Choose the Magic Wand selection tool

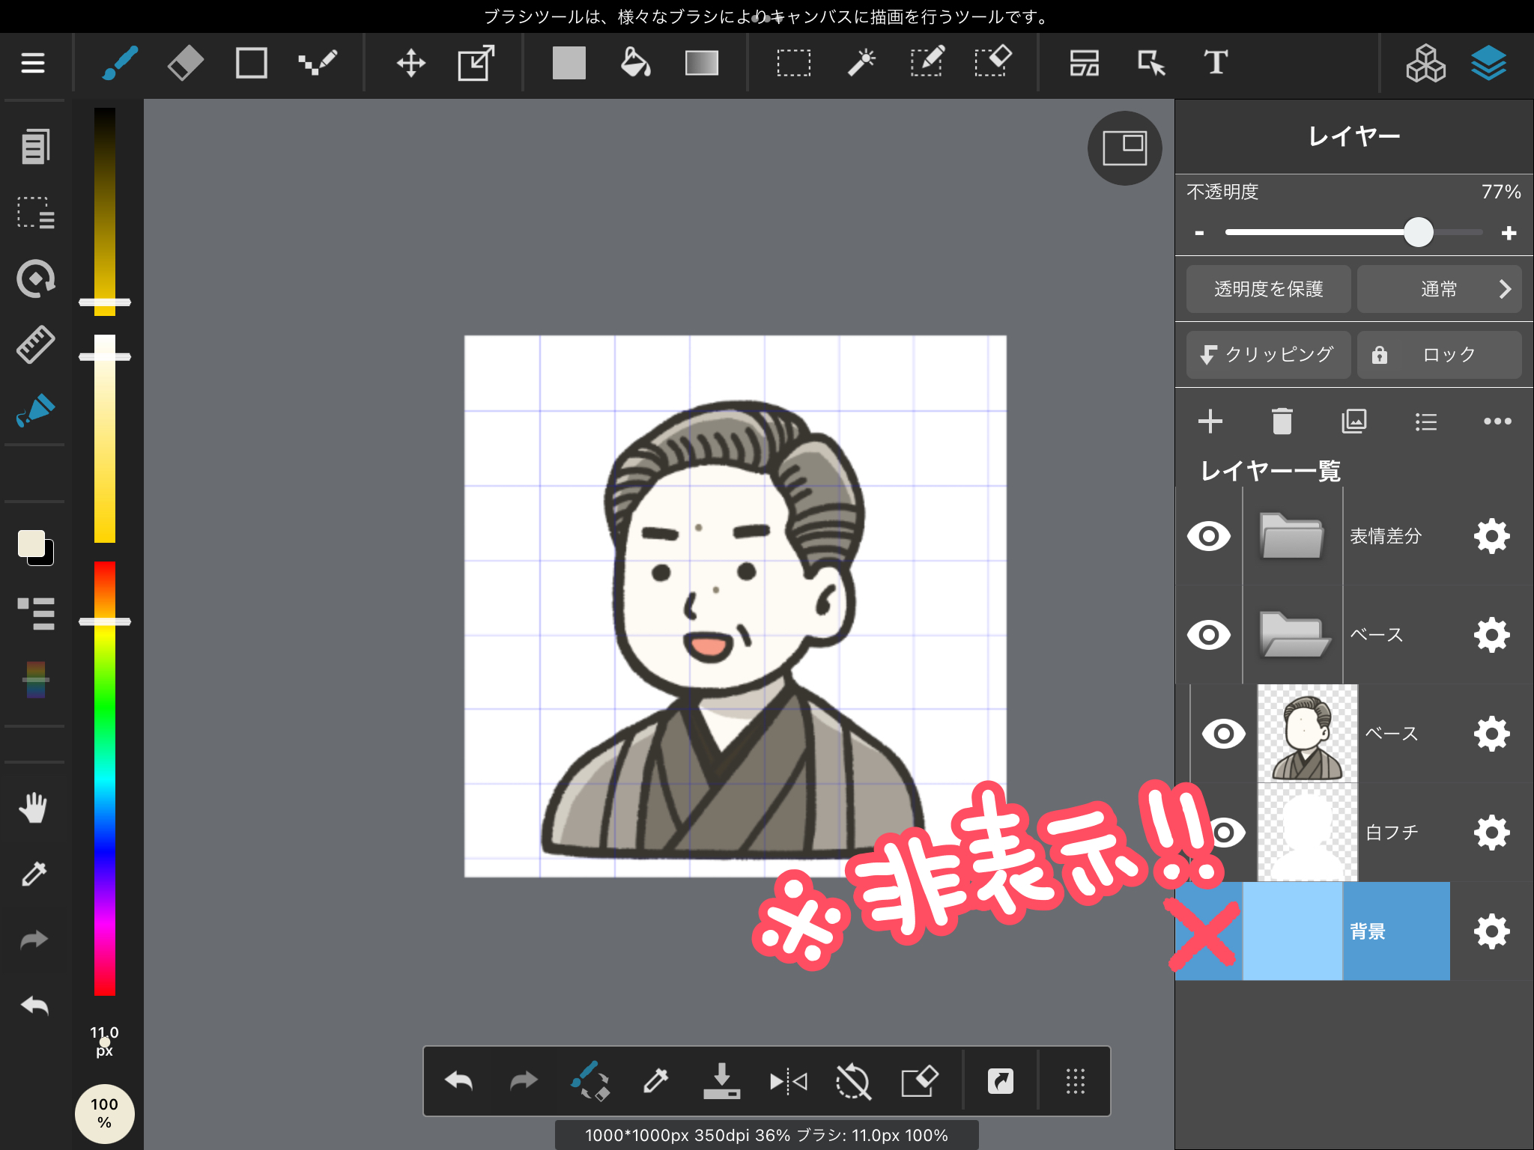(861, 63)
